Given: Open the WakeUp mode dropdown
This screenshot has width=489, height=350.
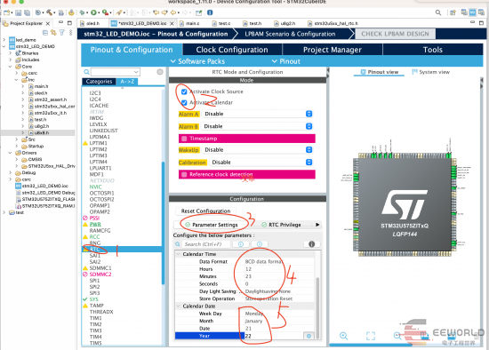Looking at the screenshot, I should pos(257,149).
